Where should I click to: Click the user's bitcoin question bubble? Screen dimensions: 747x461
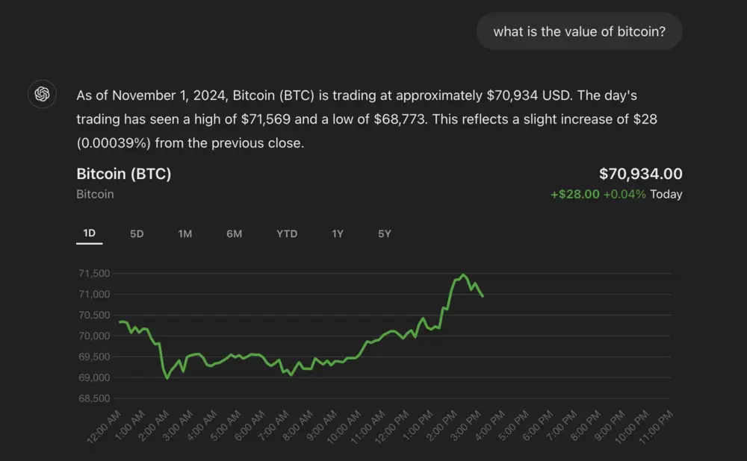click(x=580, y=31)
